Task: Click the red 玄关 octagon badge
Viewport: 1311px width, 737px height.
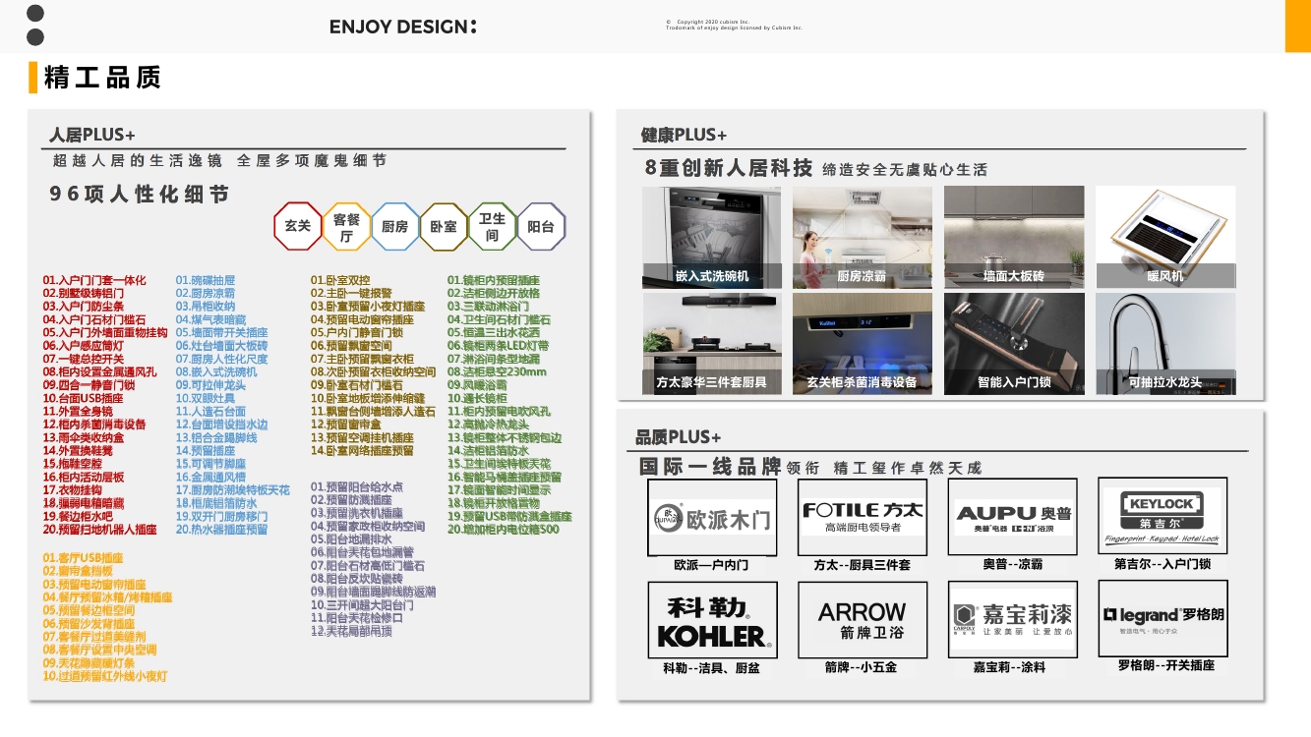Action: 297,226
